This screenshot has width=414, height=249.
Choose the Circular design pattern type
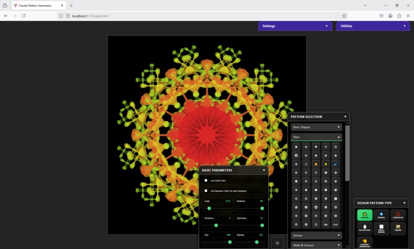tap(398, 215)
